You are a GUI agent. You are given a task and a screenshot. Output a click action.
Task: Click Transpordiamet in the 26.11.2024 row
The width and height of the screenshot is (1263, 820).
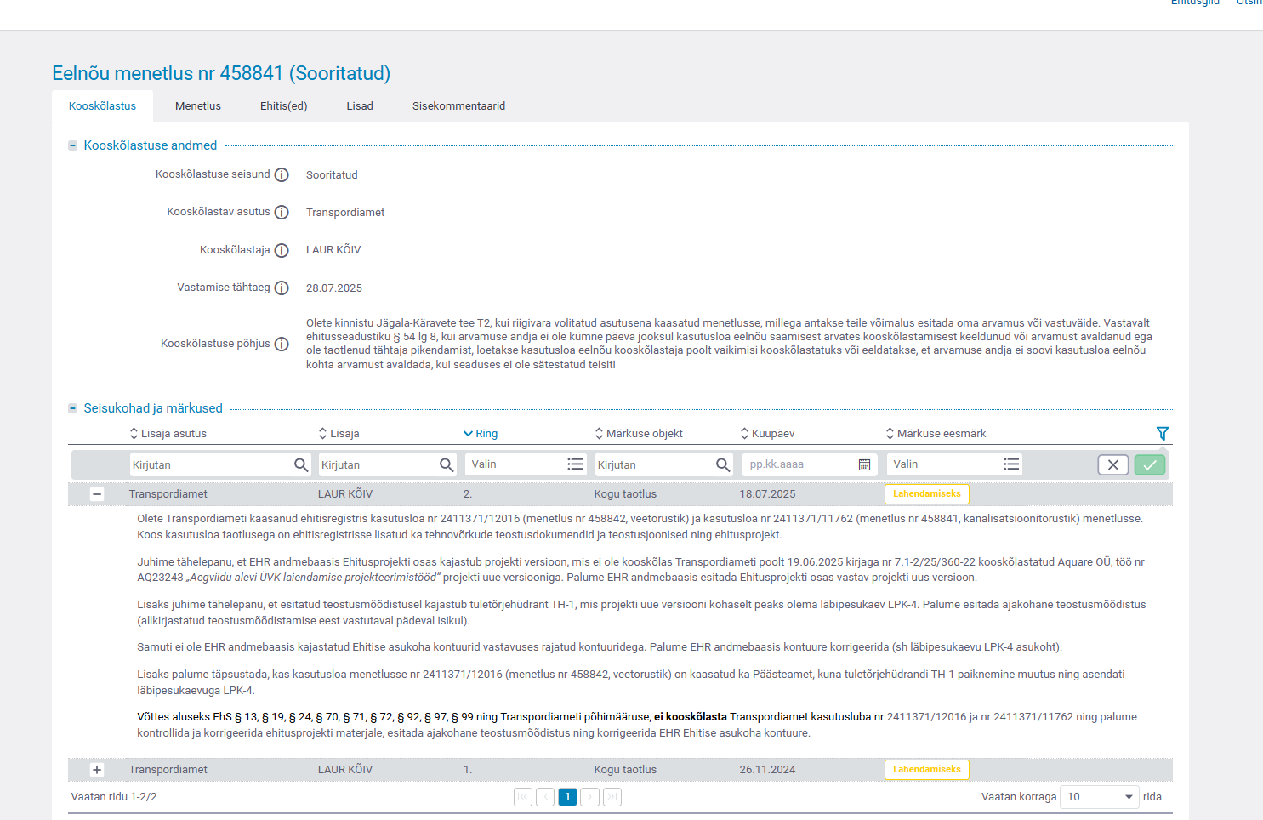(168, 770)
